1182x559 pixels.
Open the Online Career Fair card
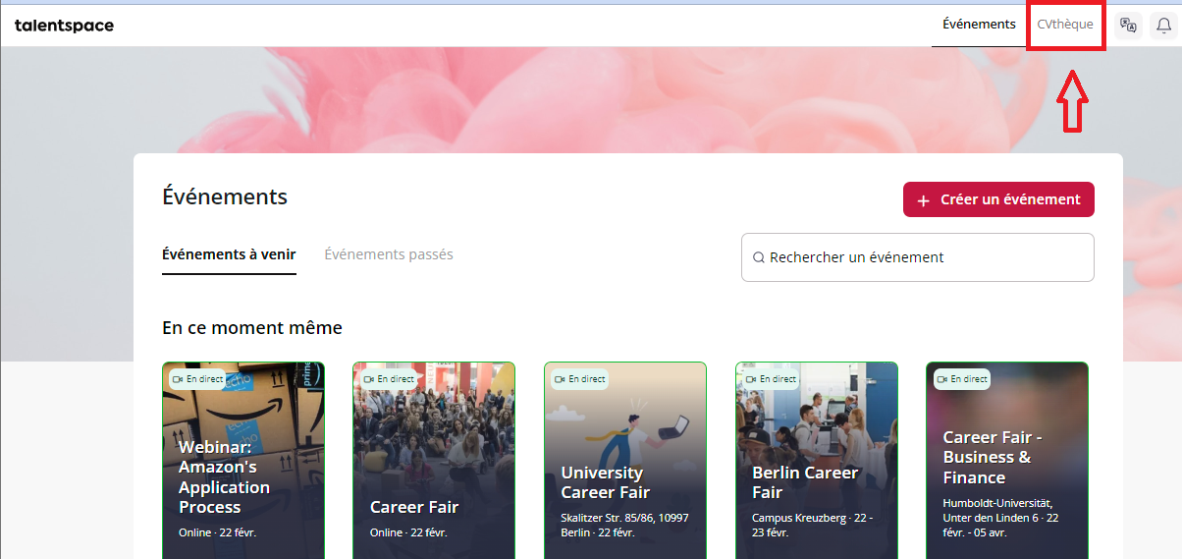(x=434, y=460)
